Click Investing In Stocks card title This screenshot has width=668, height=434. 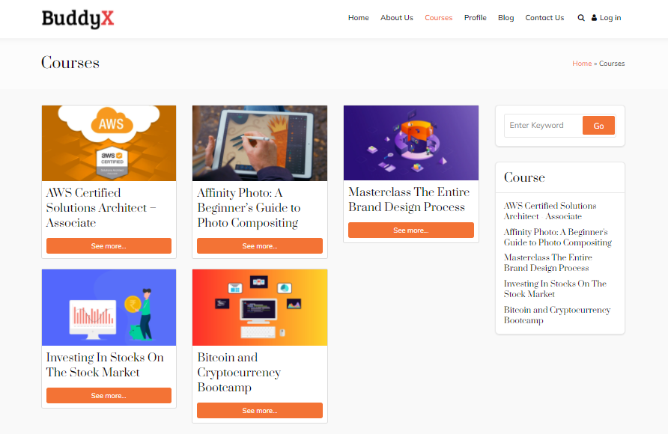pos(105,364)
